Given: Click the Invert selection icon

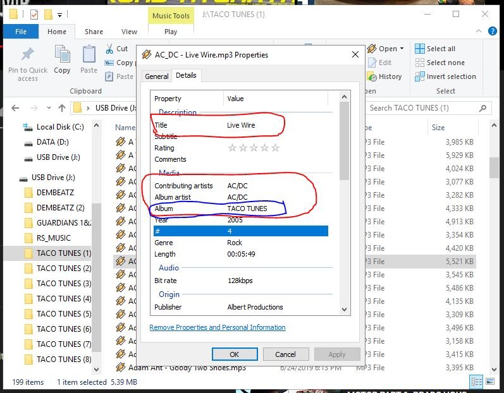Looking at the screenshot, I should [x=419, y=76].
